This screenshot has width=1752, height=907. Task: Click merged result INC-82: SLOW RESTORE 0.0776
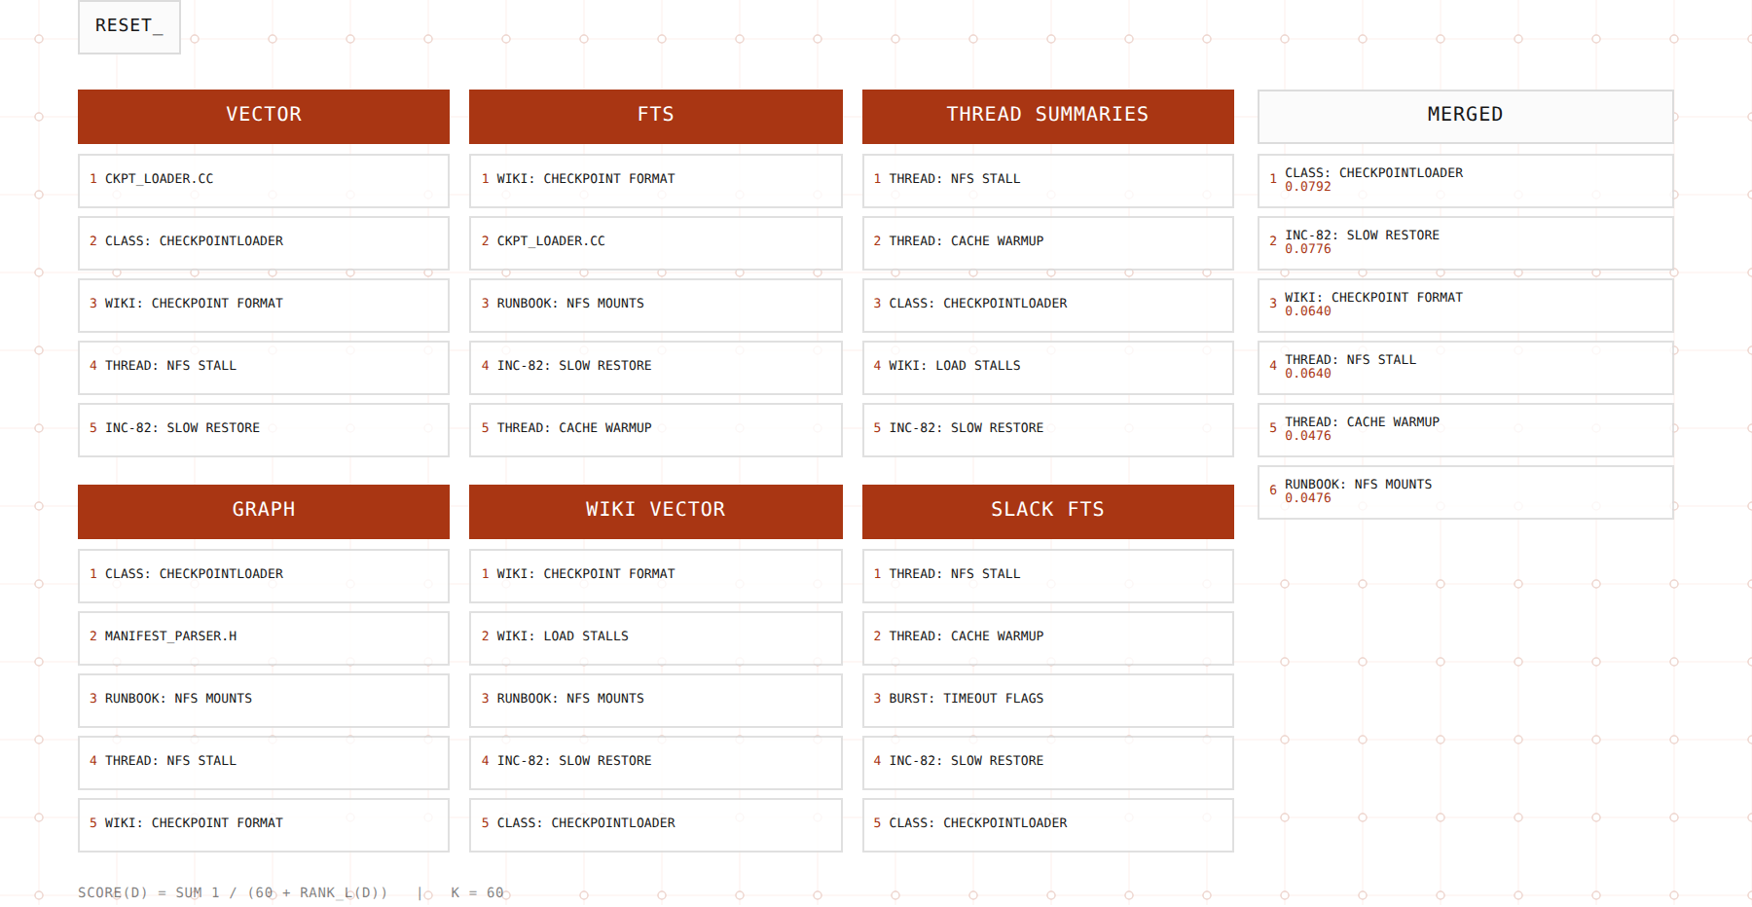point(1466,243)
